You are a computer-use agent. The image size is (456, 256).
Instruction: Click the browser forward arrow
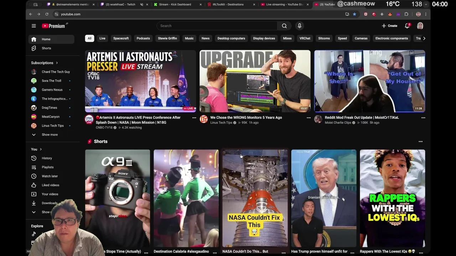click(x=38, y=14)
